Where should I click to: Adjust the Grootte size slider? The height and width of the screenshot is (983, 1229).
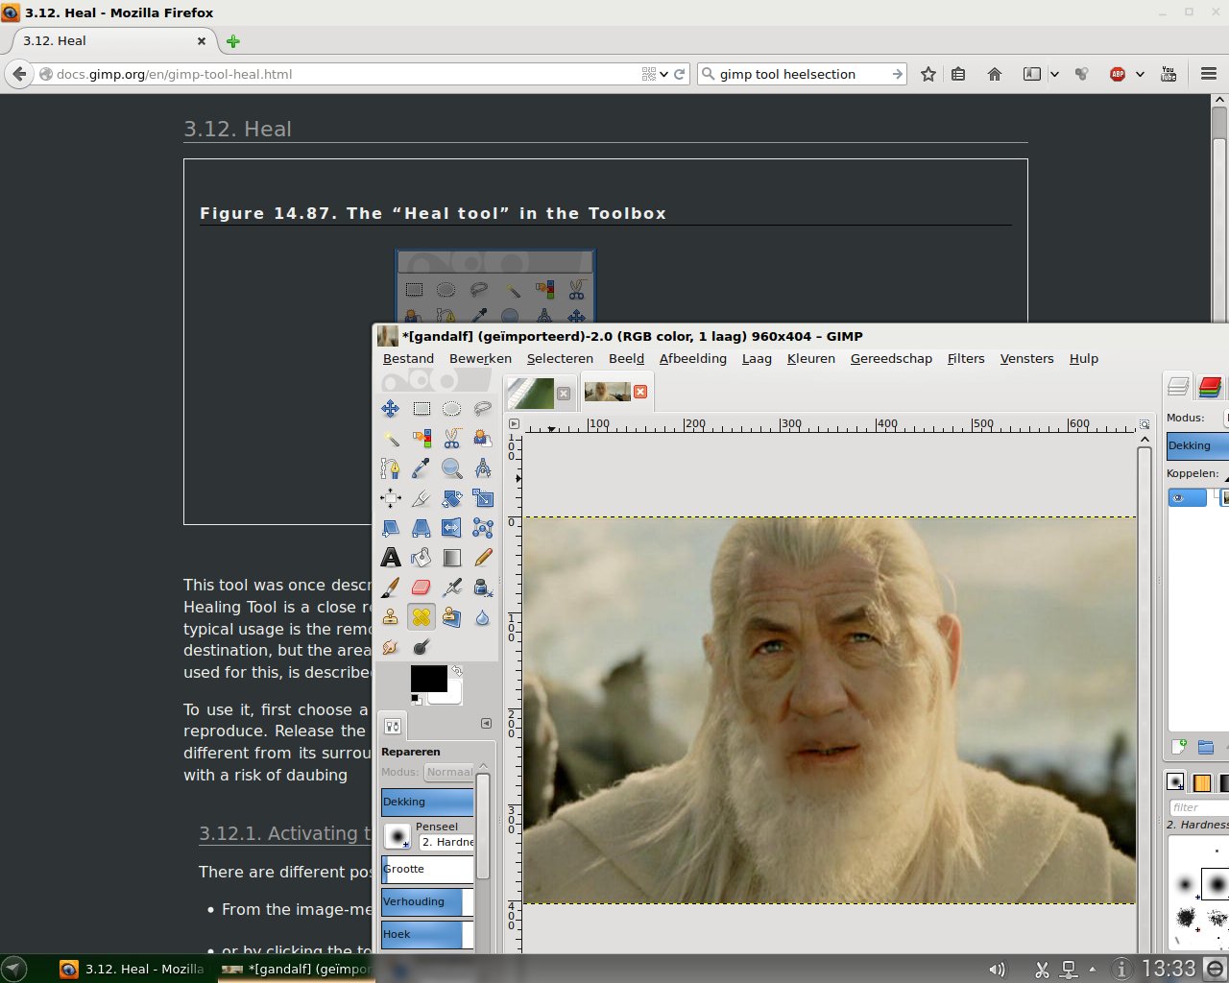coord(427,869)
